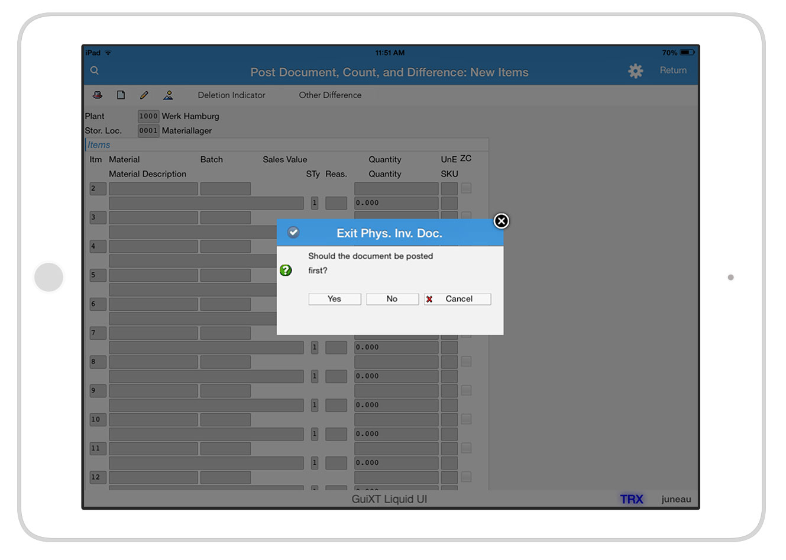
Task: Select the pencil edit icon
Action: 144,95
